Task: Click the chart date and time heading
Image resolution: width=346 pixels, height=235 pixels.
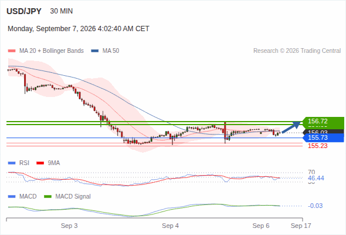Action: click(x=79, y=29)
